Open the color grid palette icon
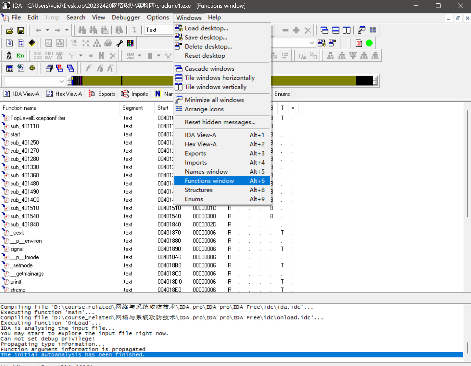Viewport: 471px width, 366px height. 130,43
